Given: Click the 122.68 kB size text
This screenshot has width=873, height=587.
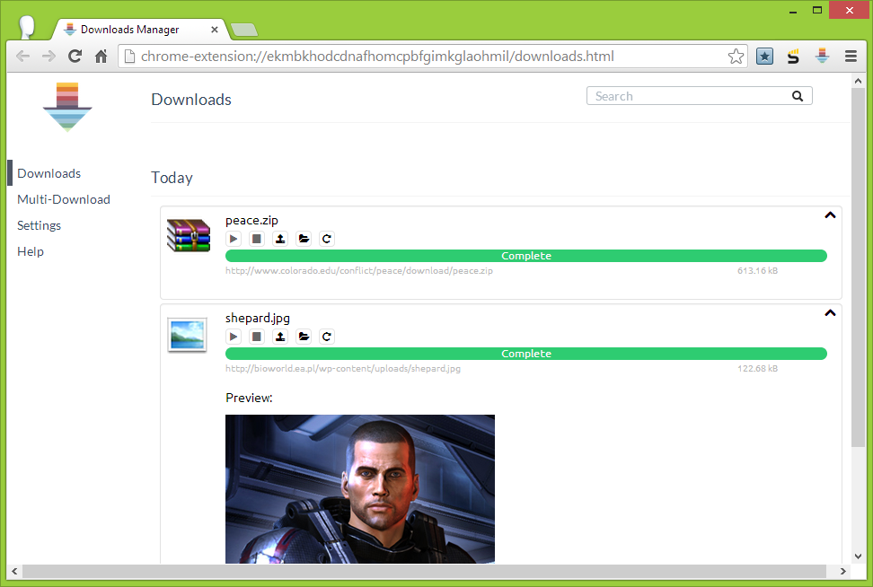Looking at the screenshot, I should tap(758, 368).
